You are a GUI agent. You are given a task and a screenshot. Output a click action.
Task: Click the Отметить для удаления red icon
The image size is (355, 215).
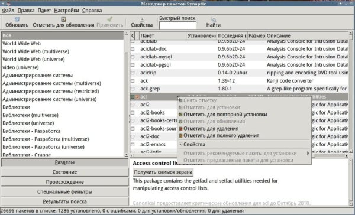click(180, 129)
